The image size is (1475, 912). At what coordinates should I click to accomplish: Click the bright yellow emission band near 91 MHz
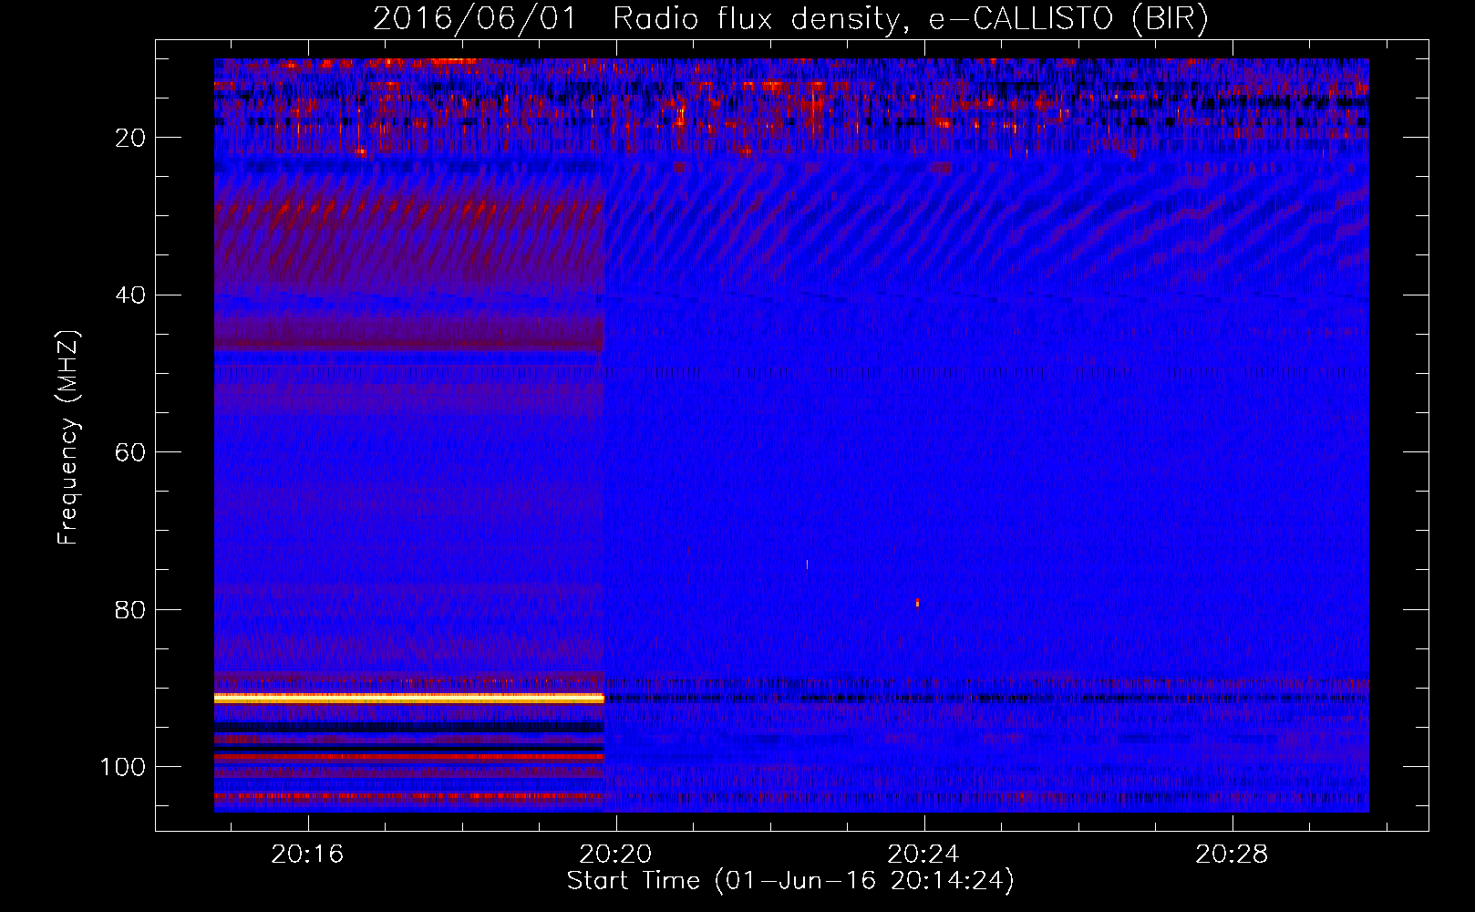(409, 698)
